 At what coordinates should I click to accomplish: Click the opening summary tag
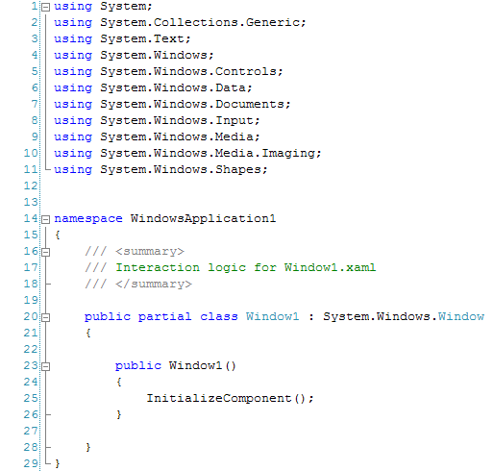click(150, 251)
